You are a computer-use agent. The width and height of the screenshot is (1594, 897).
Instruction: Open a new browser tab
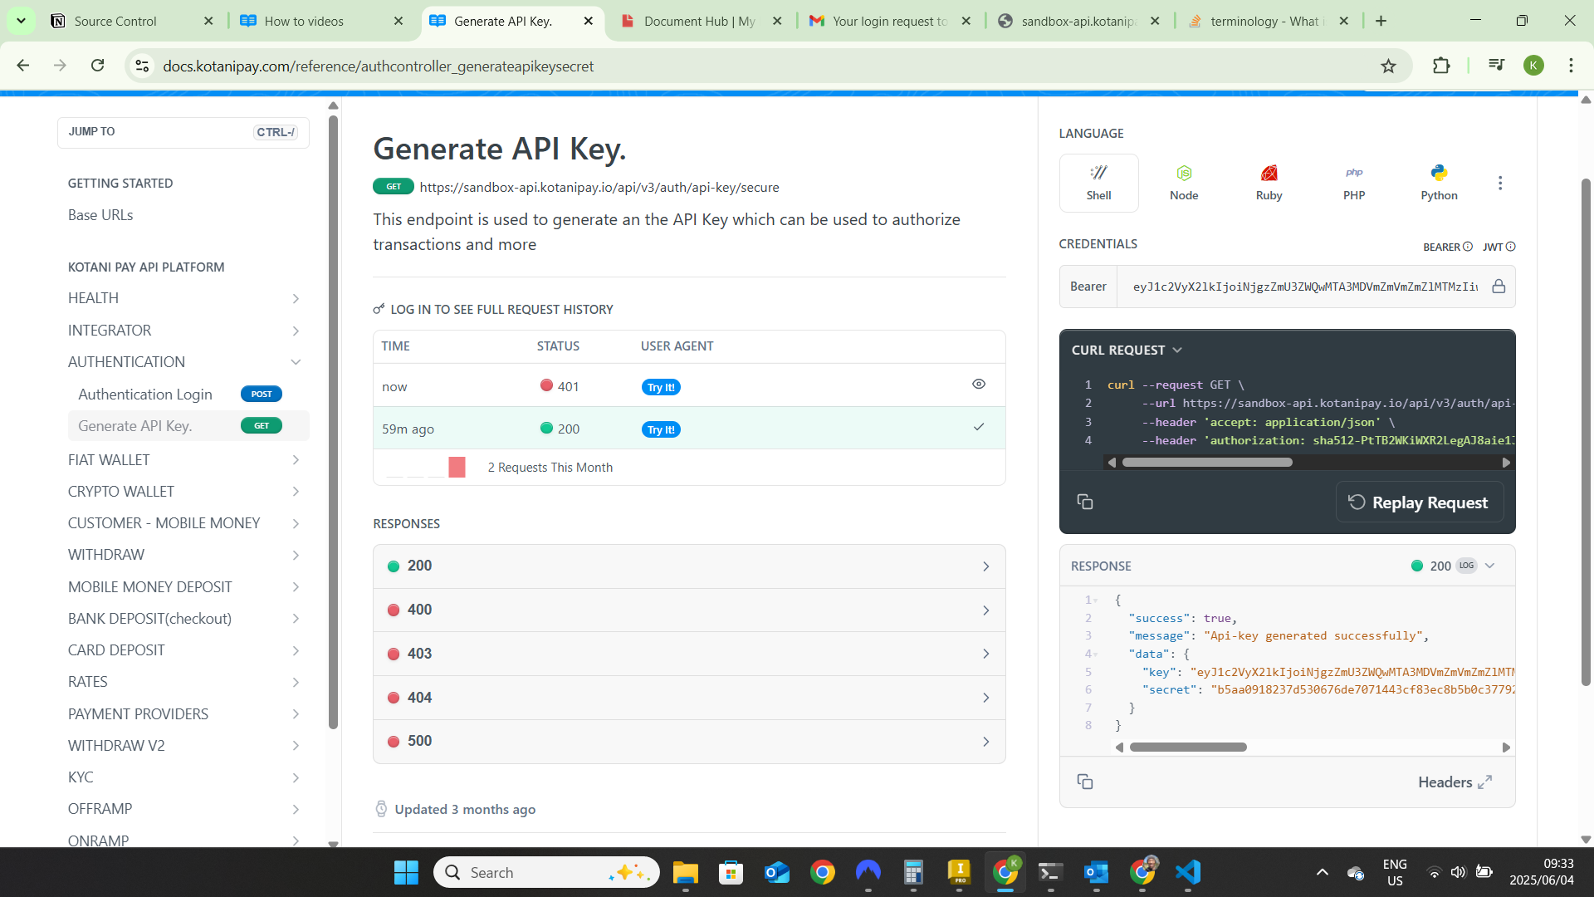1381,21
